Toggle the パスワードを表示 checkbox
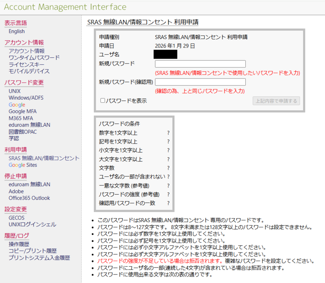This screenshot has height=283, width=325. 103,101
